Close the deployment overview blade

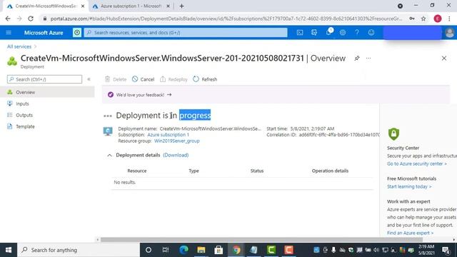444,59
